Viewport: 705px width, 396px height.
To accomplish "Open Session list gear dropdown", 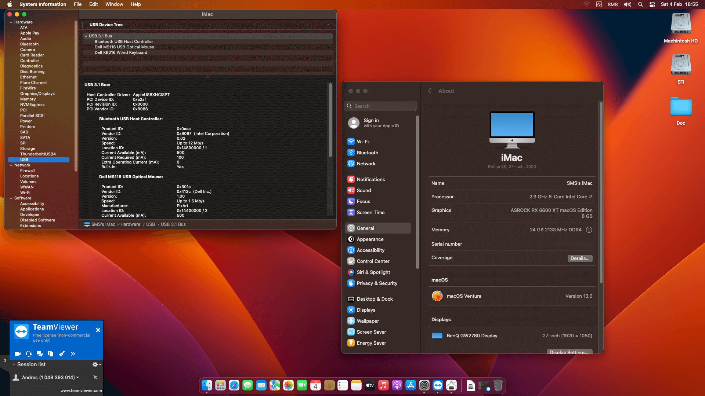I will (97, 364).
